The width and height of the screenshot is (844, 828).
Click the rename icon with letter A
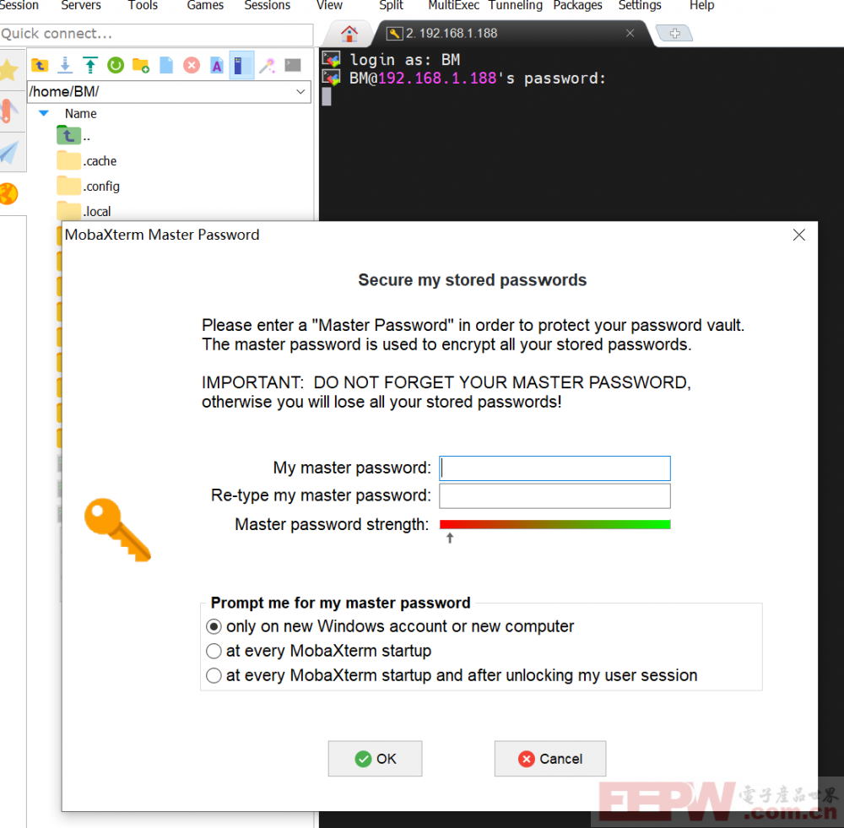[217, 66]
